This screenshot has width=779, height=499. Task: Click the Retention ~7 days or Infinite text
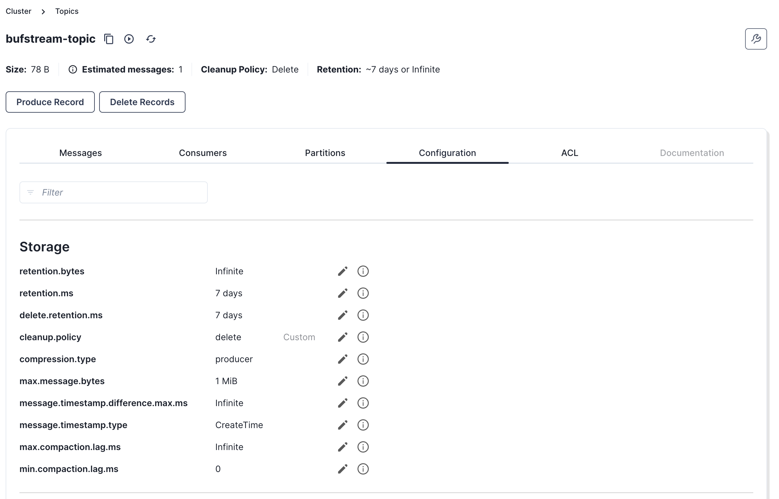(x=378, y=69)
